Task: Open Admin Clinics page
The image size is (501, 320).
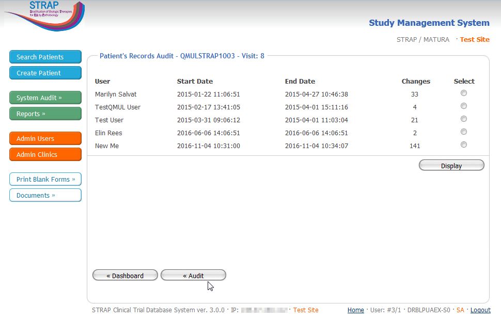Action: point(45,154)
